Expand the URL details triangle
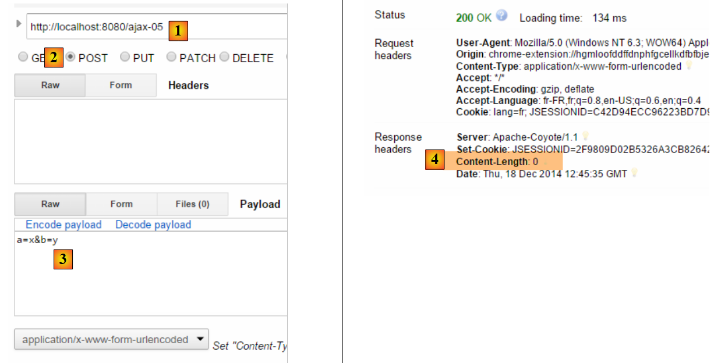Screen dimensions: 721x363 pos(19,24)
